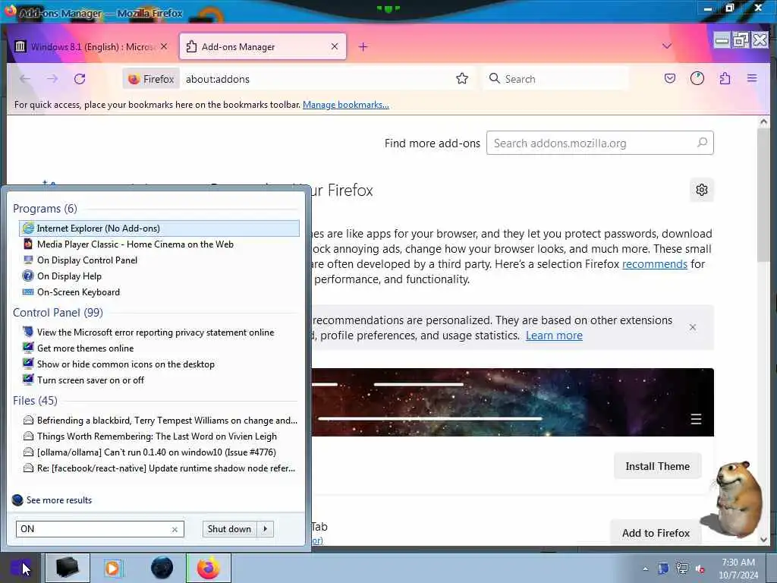The image size is (777, 583).
Task: Open On Display Help
Action: [159, 276]
